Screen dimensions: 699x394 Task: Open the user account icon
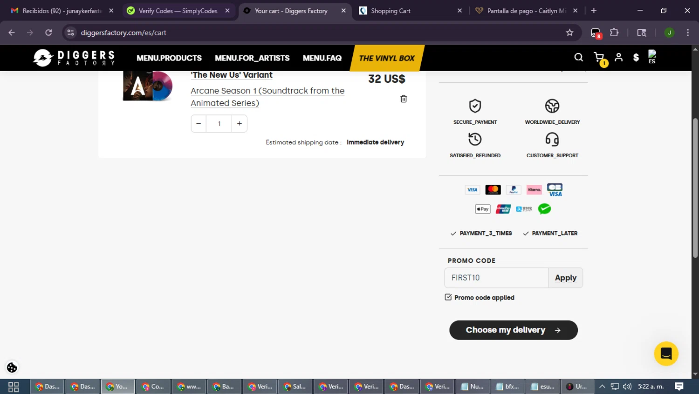(x=619, y=57)
